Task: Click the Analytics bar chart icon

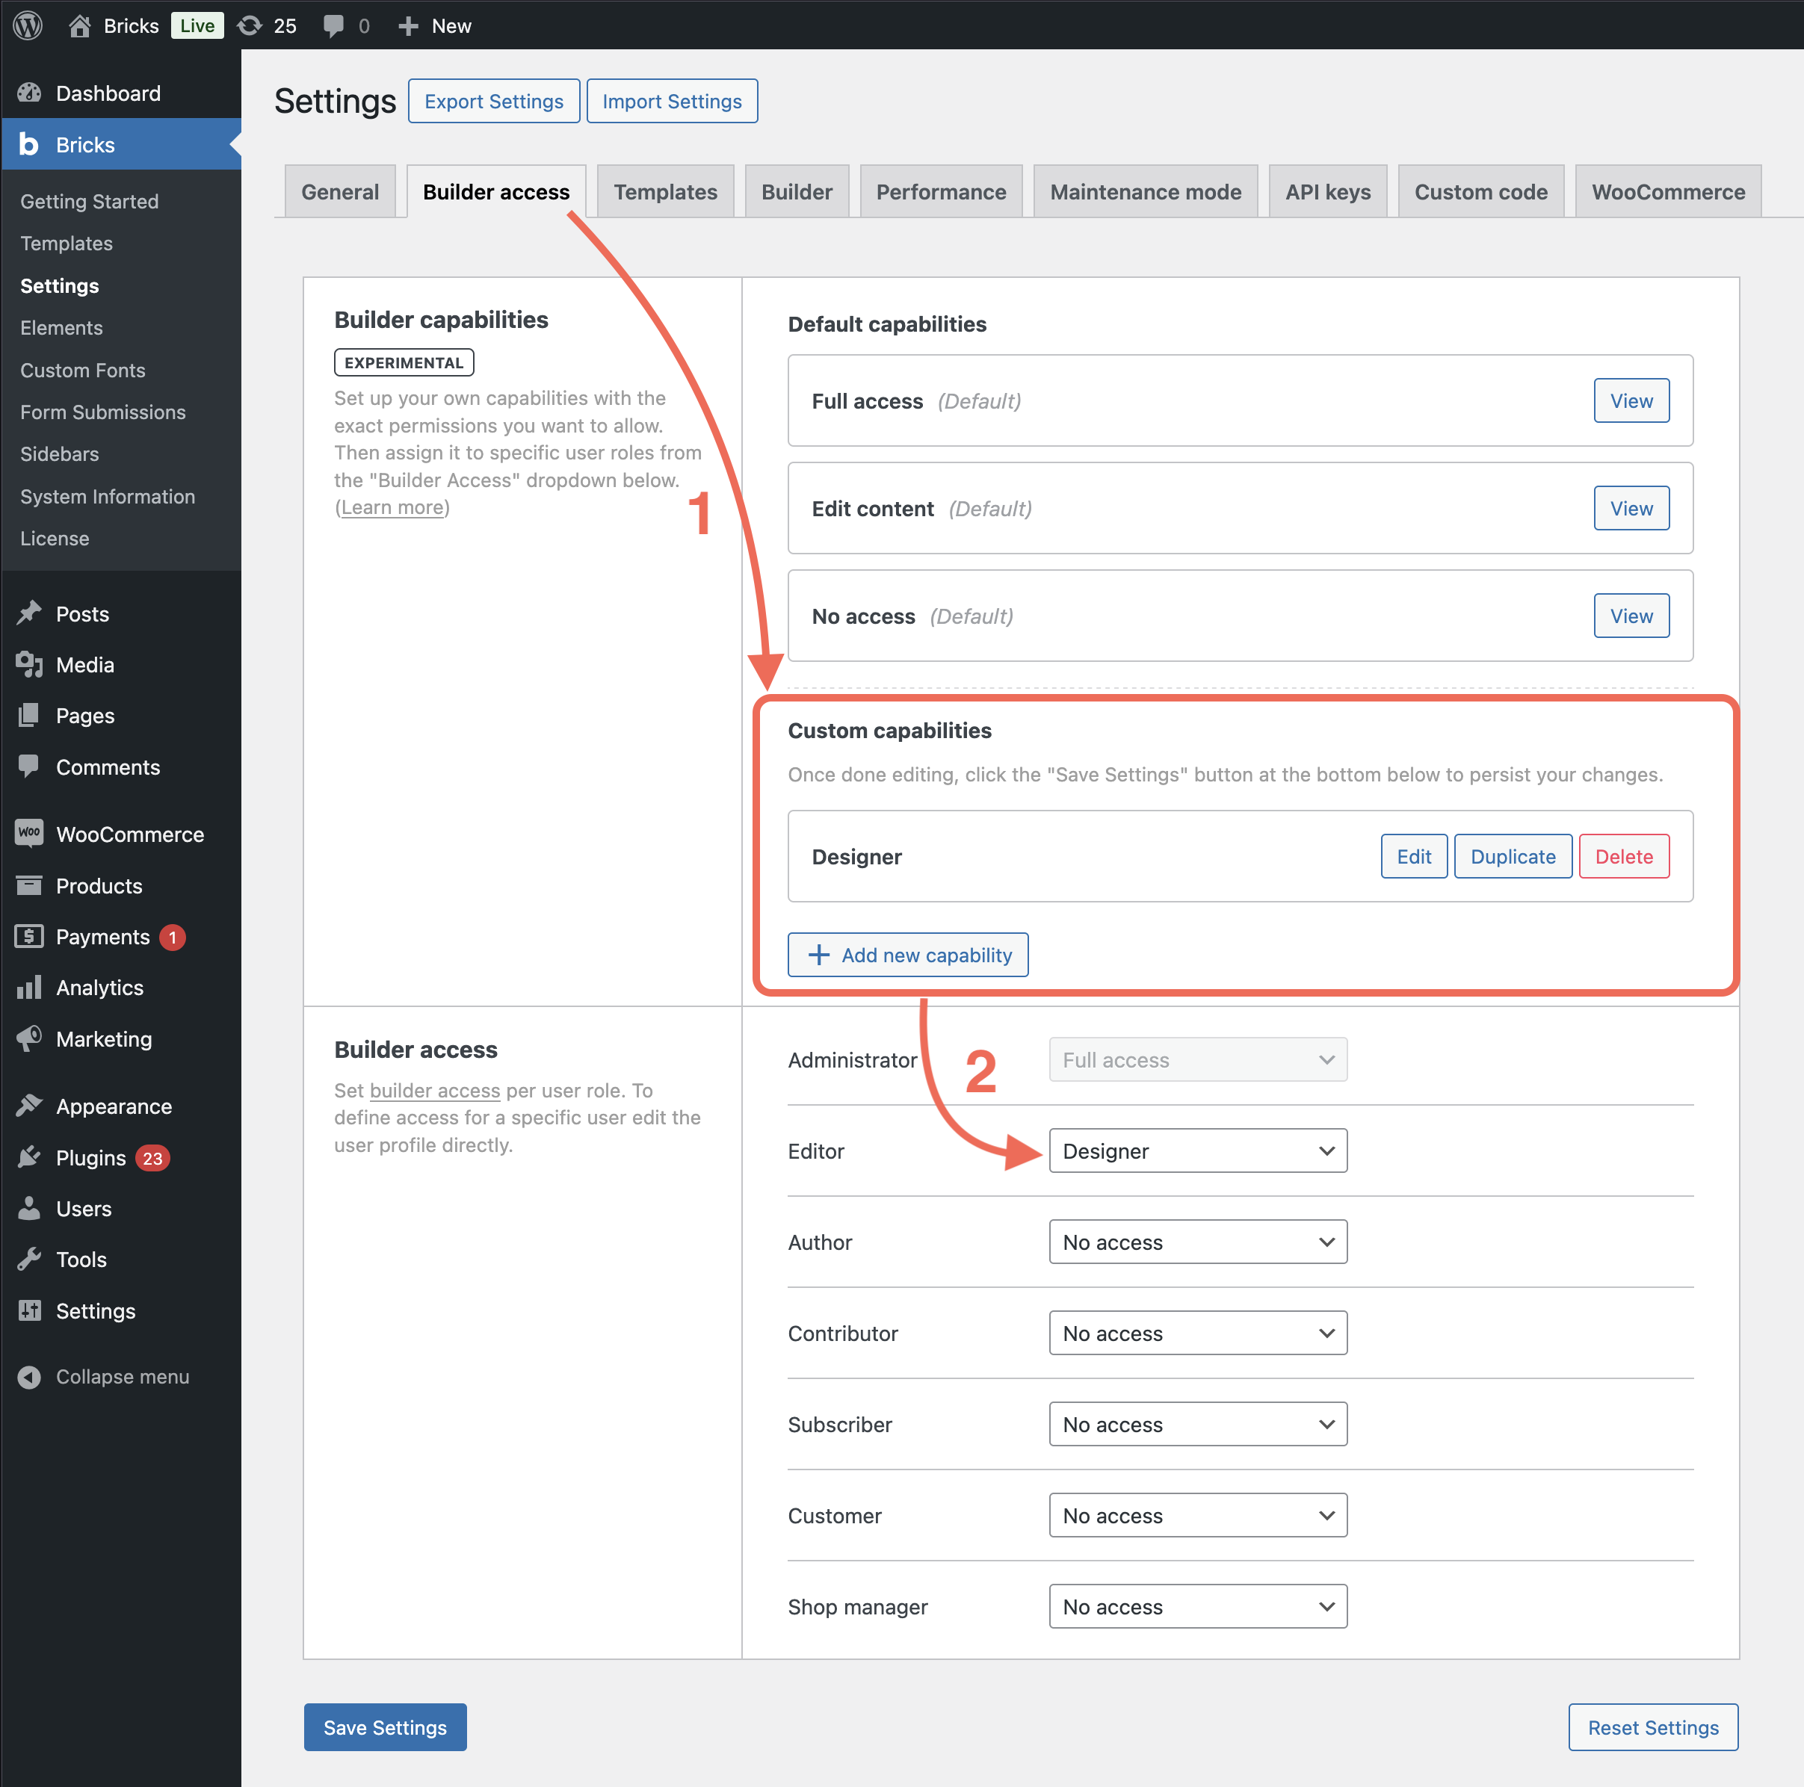Action: click(x=29, y=988)
